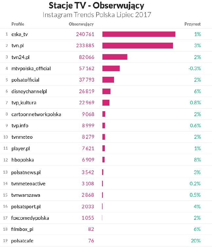Click the tvn.pl follower bar

[138, 46]
